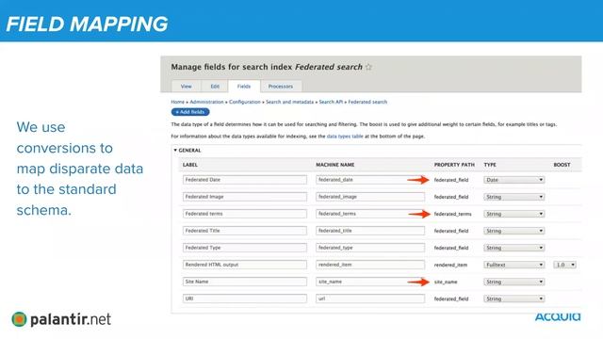The image size is (603, 339).
Task: Open Type dropdown for URI row
Action: point(513,299)
